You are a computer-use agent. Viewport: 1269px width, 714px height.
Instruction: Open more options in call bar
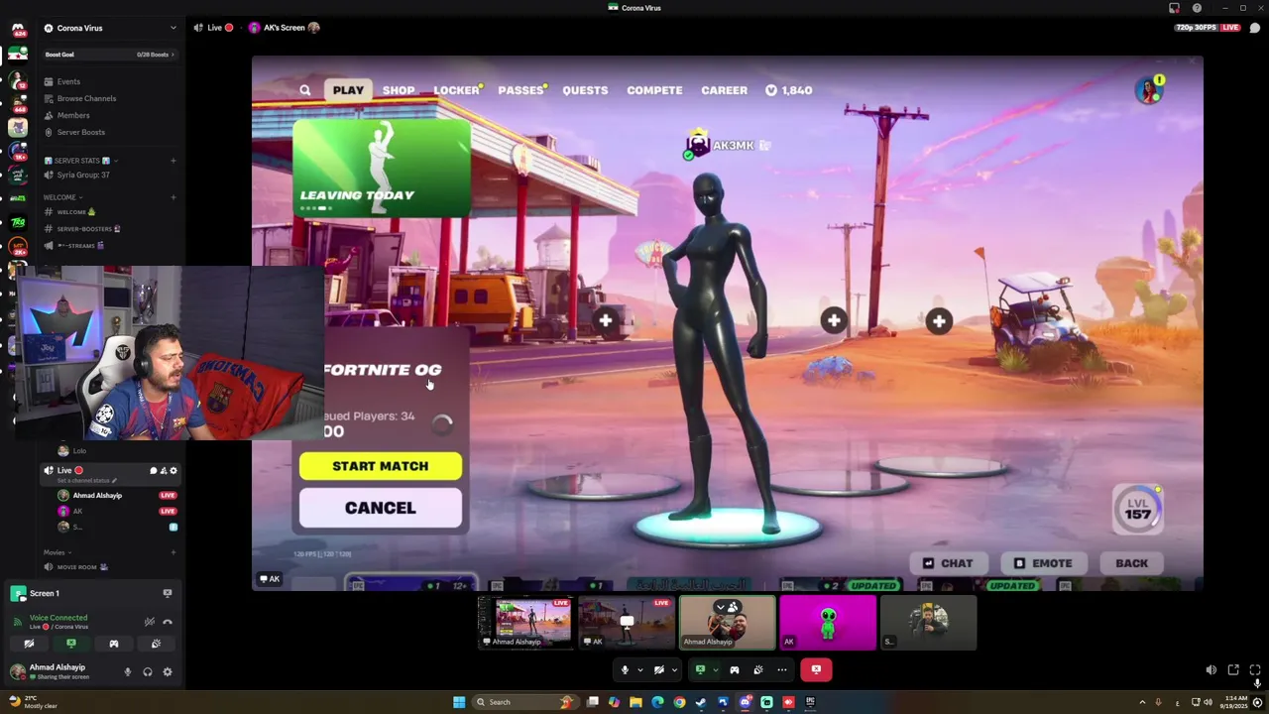782,669
